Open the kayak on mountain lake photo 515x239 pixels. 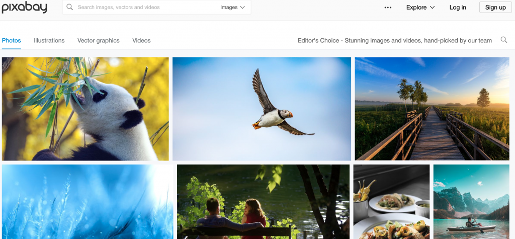471,202
